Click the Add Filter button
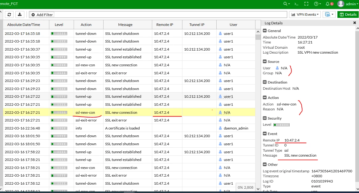 pyautogui.click(x=42, y=15)
